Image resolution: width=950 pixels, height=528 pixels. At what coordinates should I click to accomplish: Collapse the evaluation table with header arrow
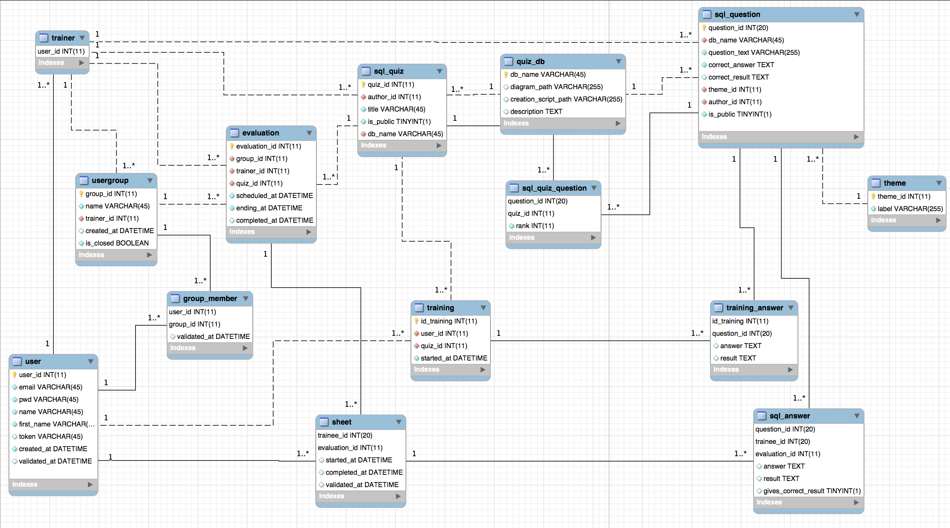309,133
